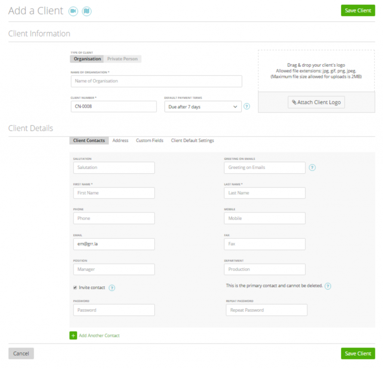The image size is (383, 369).
Task: Uncheck the Invite contact checkbox
Action: tap(74, 287)
